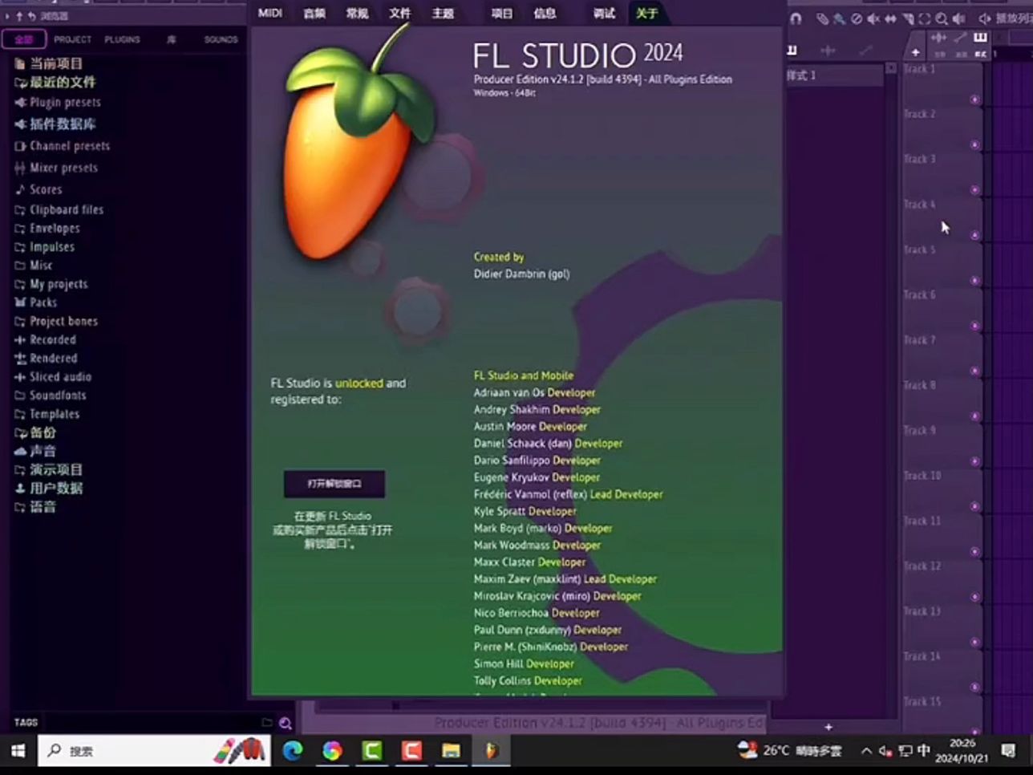The width and height of the screenshot is (1033, 775).
Task: Expand the Packs folder in browser
Action: (x=43, y=302)
